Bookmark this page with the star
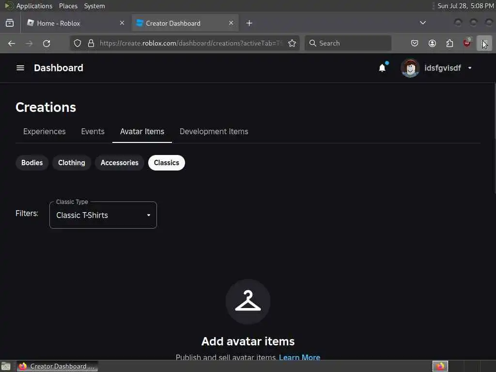The width and height of the screenshot is (496, 372). pyautogui.click(x=292, y=43)
